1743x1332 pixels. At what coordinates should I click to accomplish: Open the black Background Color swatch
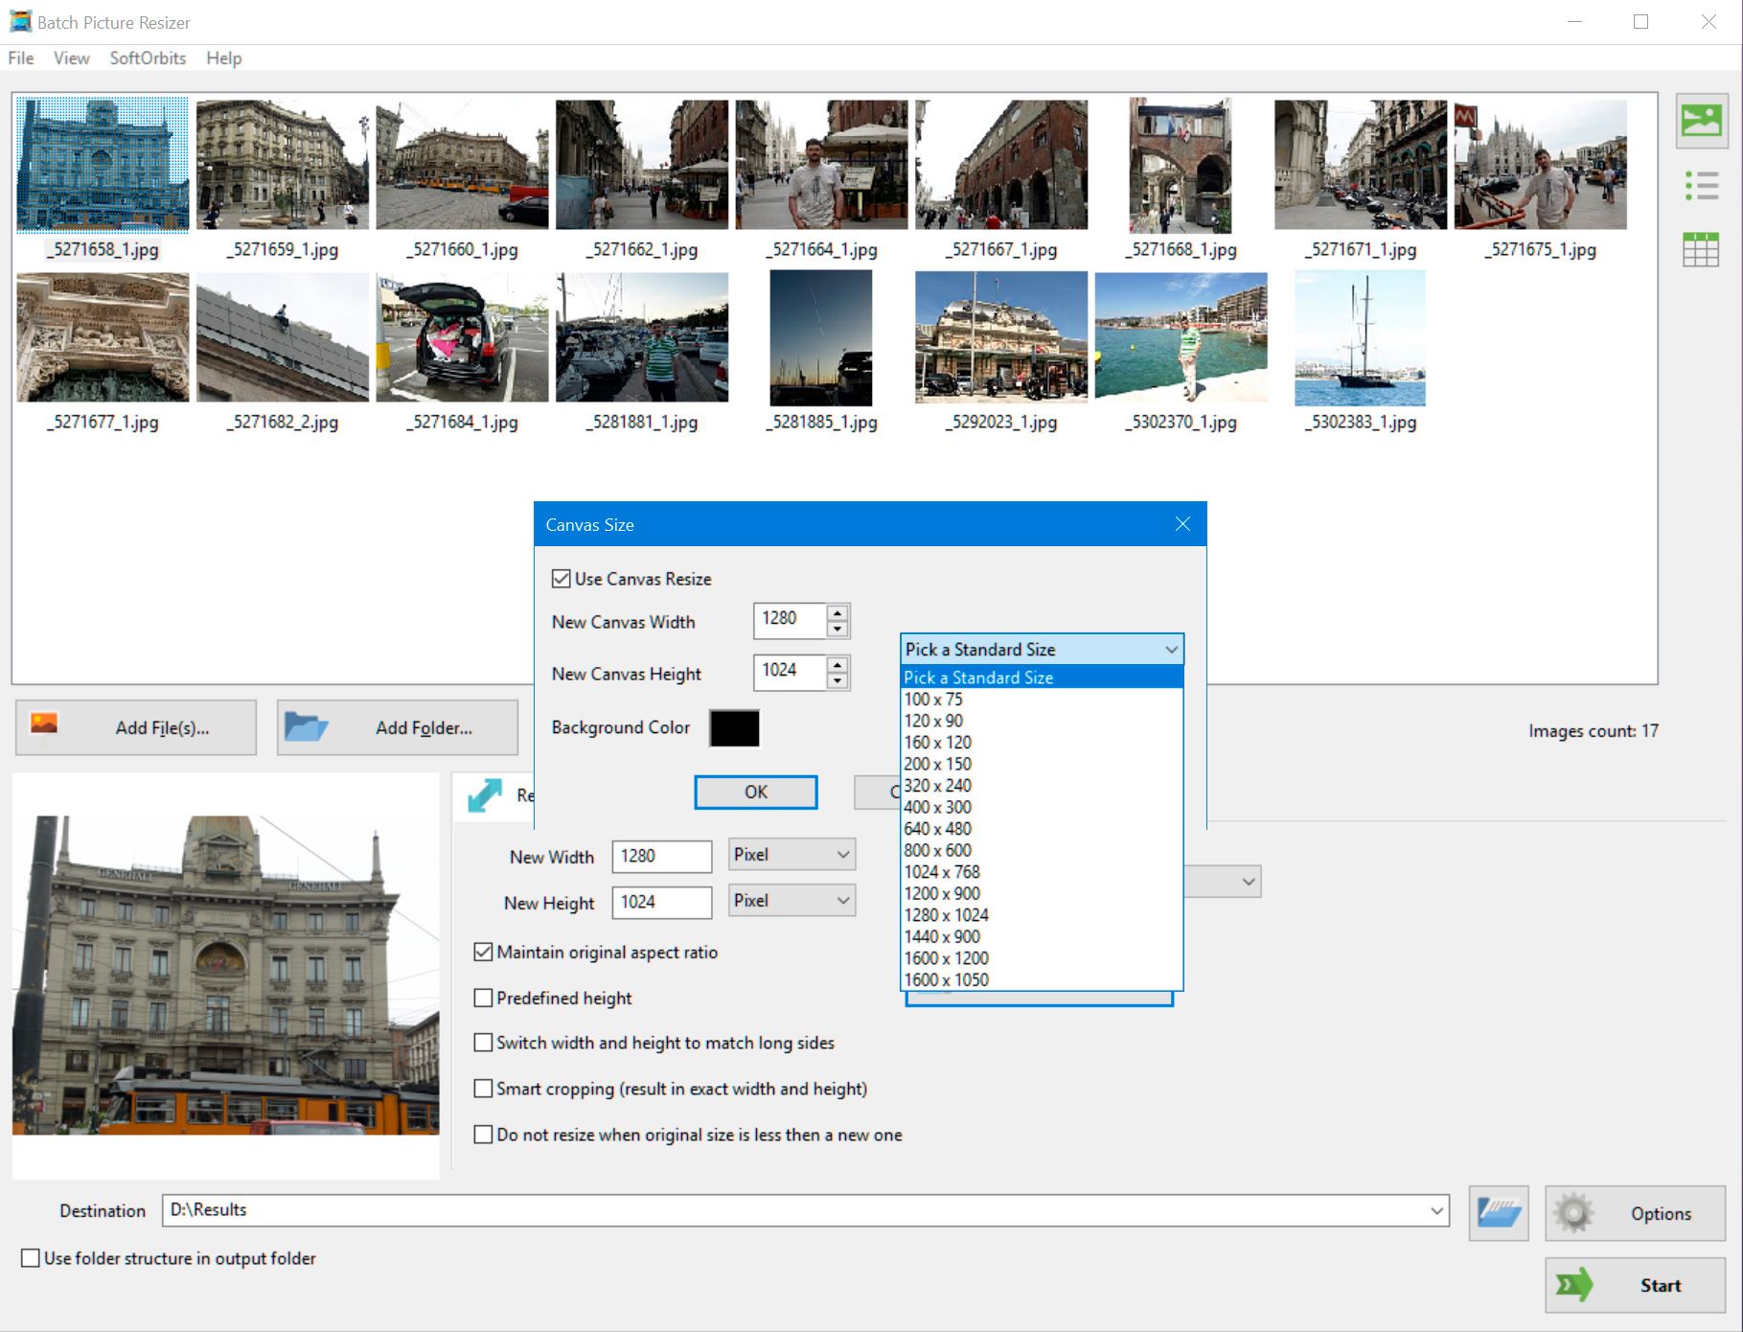734,728
